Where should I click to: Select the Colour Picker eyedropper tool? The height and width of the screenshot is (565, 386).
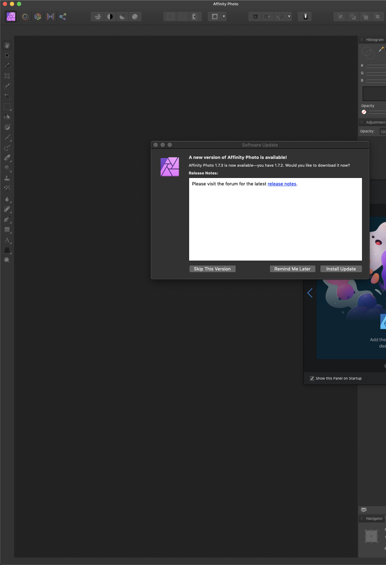click(x=7, y=66)
